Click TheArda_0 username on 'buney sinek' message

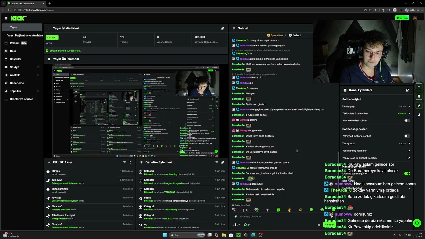(x=242, y=40)
